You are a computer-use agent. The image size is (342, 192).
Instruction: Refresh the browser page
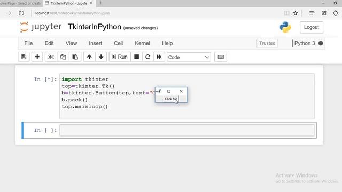pos(21,13)
